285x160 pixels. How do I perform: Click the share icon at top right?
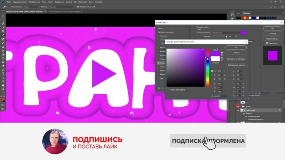(x=282, y=7)
